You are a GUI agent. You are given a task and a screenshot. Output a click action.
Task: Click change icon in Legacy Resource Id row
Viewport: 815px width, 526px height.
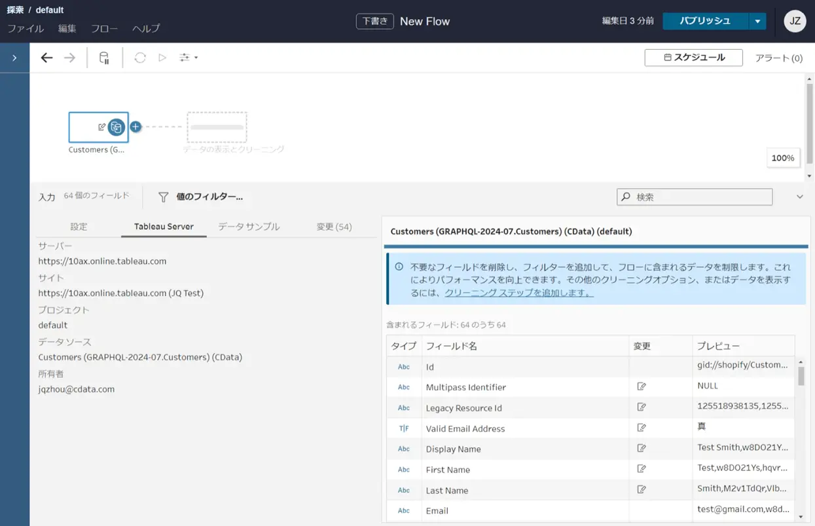point(642,407)
